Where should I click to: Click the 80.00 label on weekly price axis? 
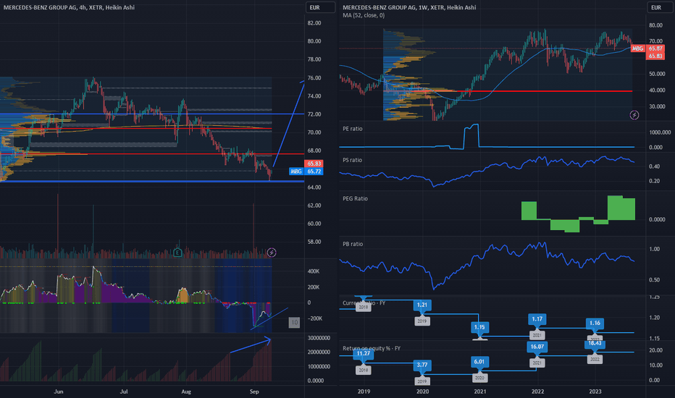pos(655,25)
